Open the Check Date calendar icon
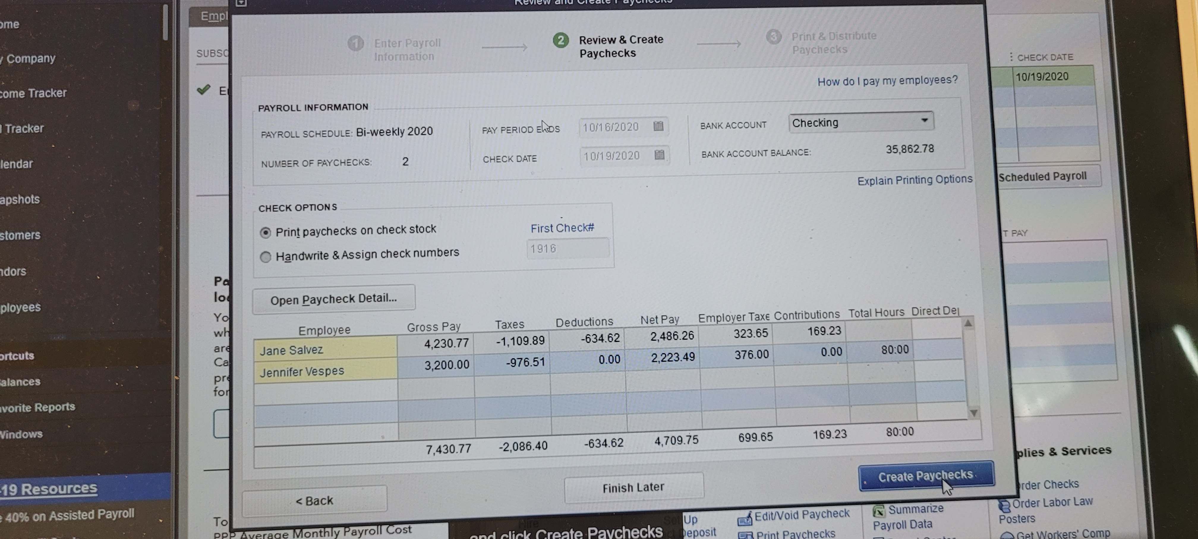Viewport: 1198px width, 539px height. click(659, 155)
